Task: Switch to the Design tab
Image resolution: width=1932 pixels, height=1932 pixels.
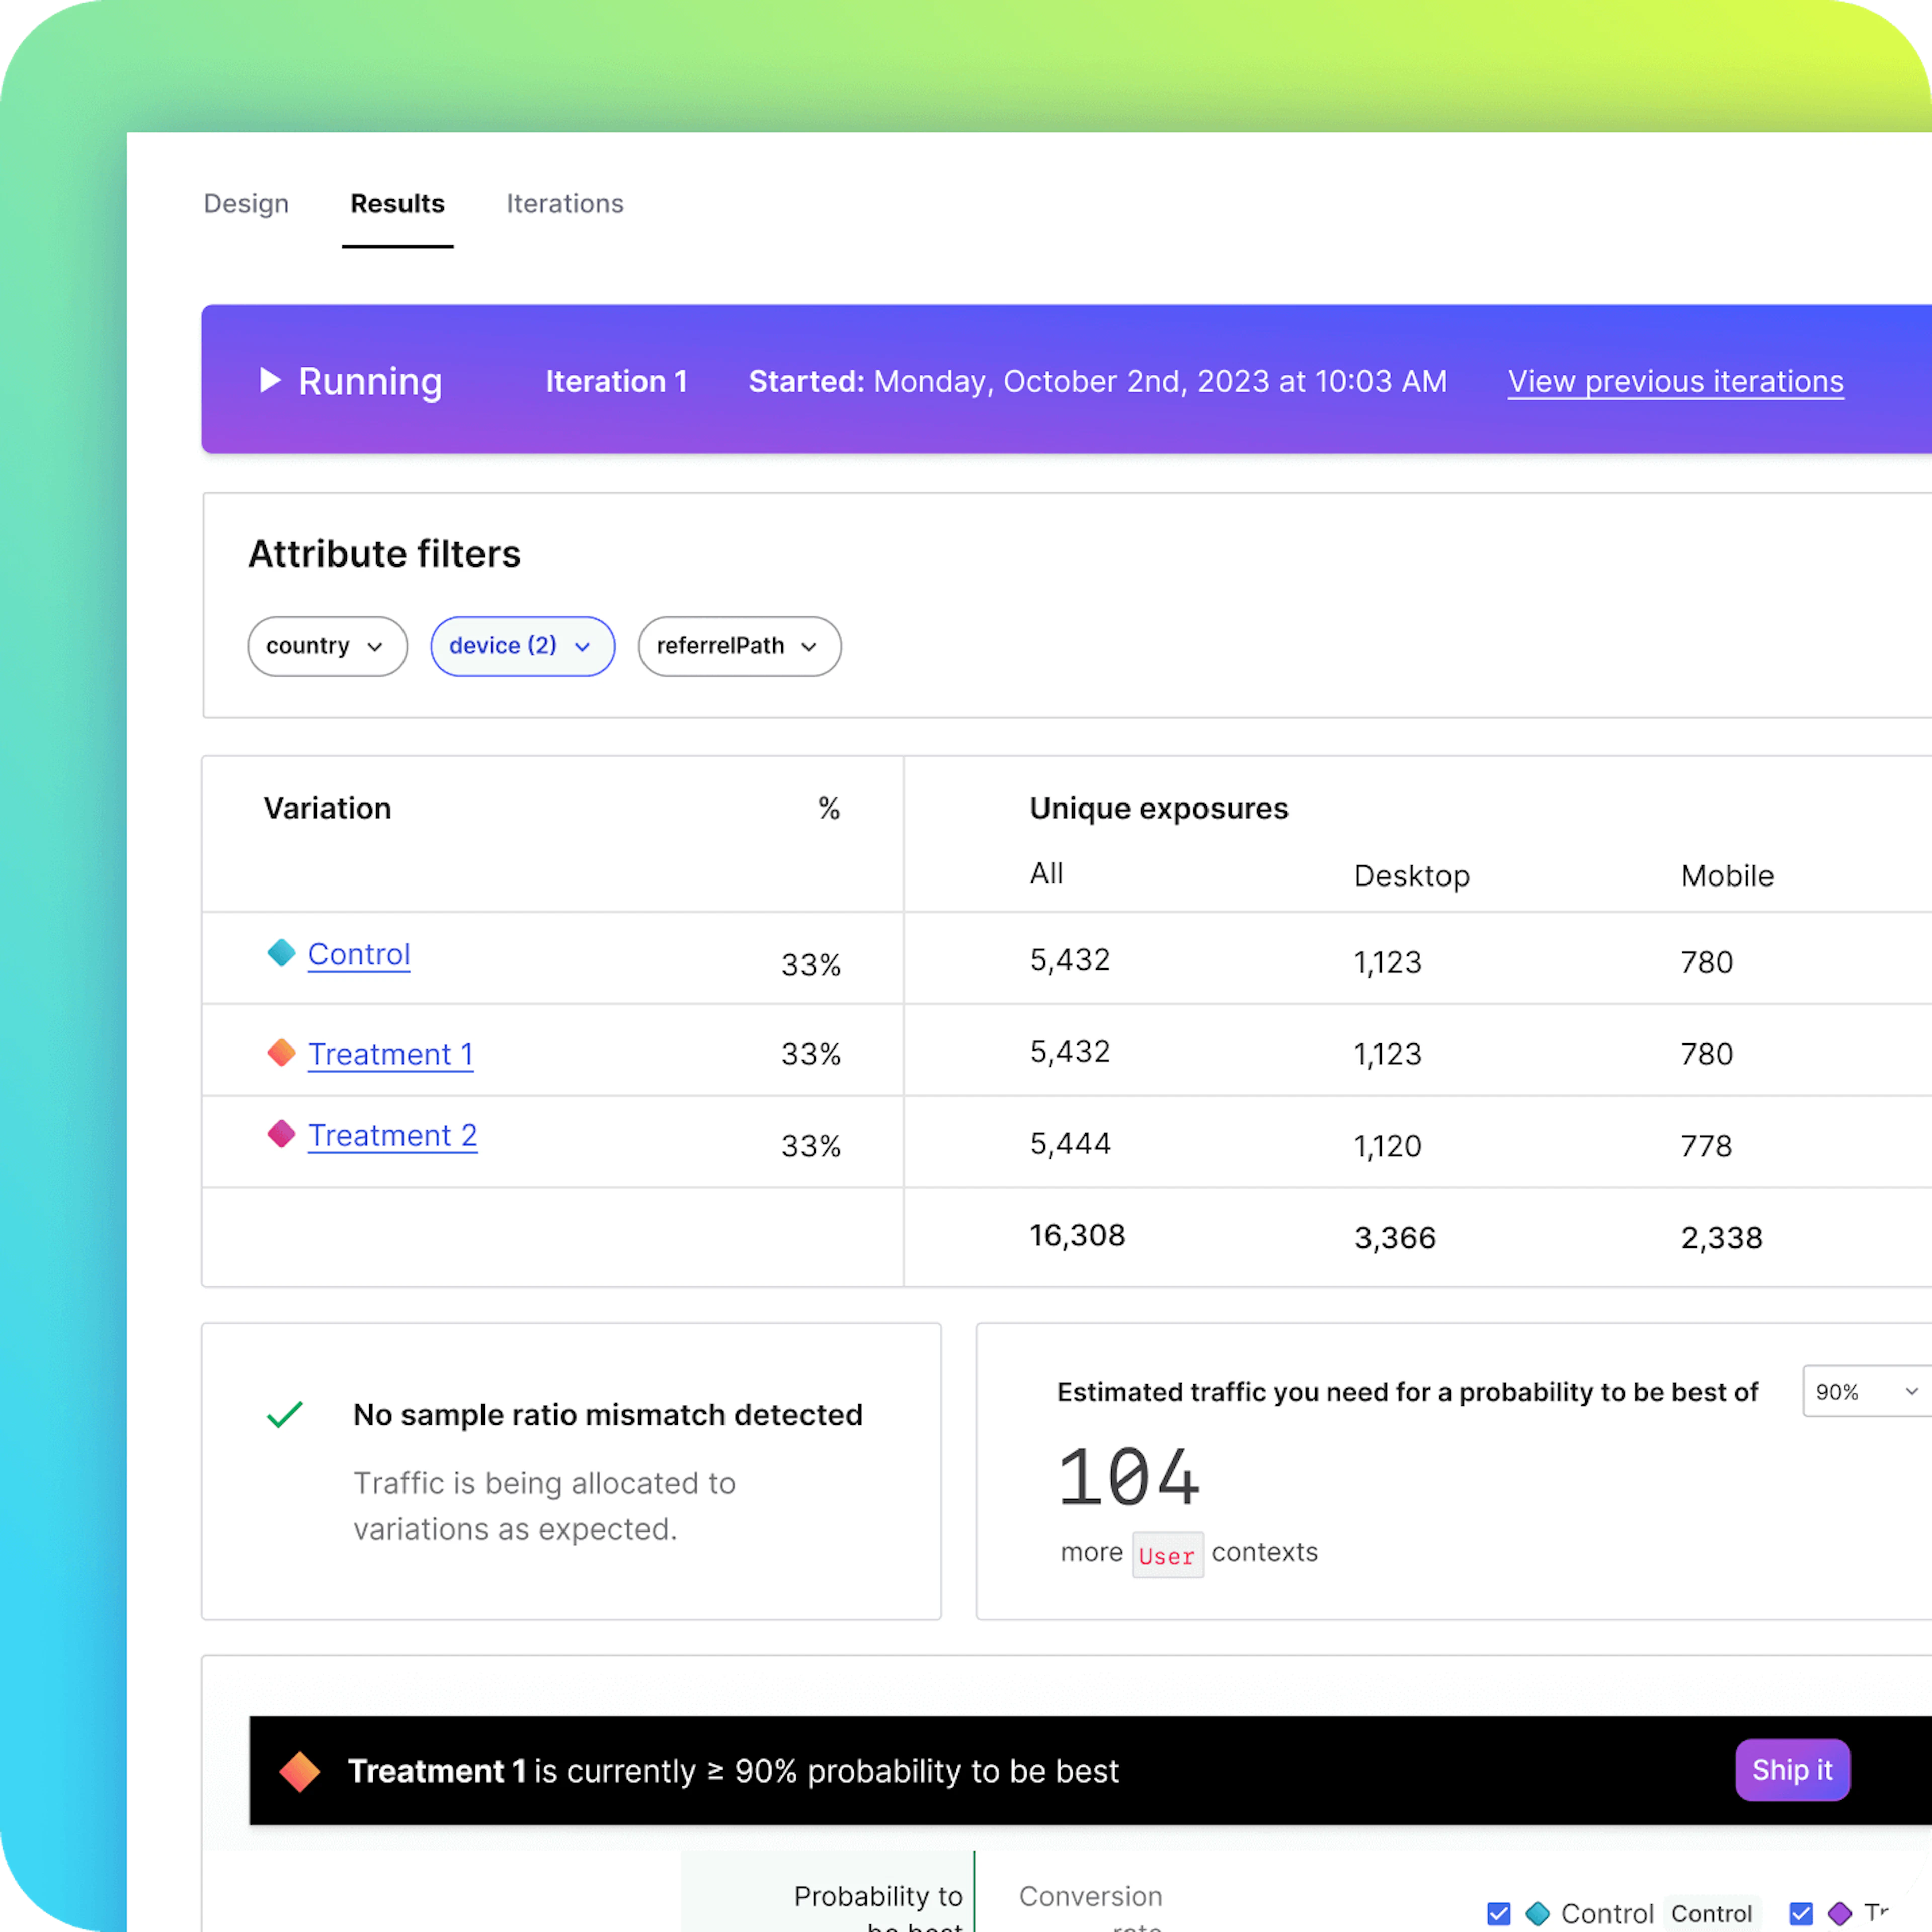Action: click(x=246, y=204)
